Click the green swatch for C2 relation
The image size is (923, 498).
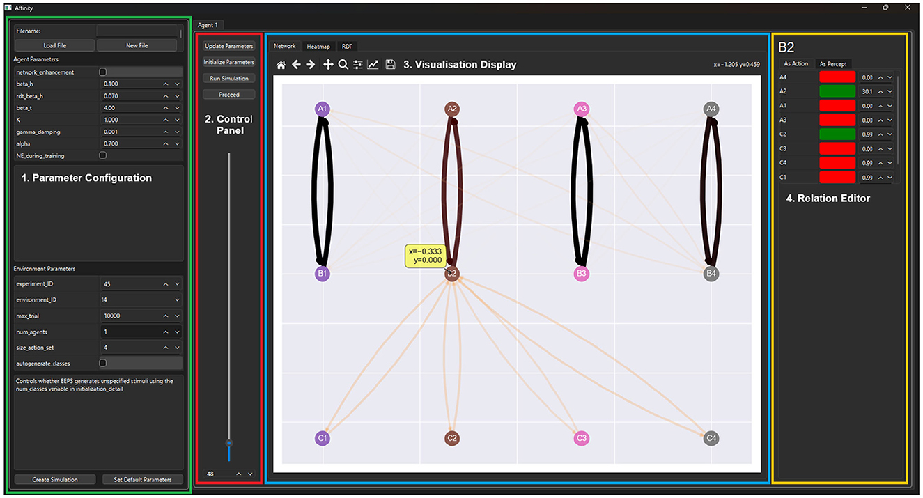[837, 134]
